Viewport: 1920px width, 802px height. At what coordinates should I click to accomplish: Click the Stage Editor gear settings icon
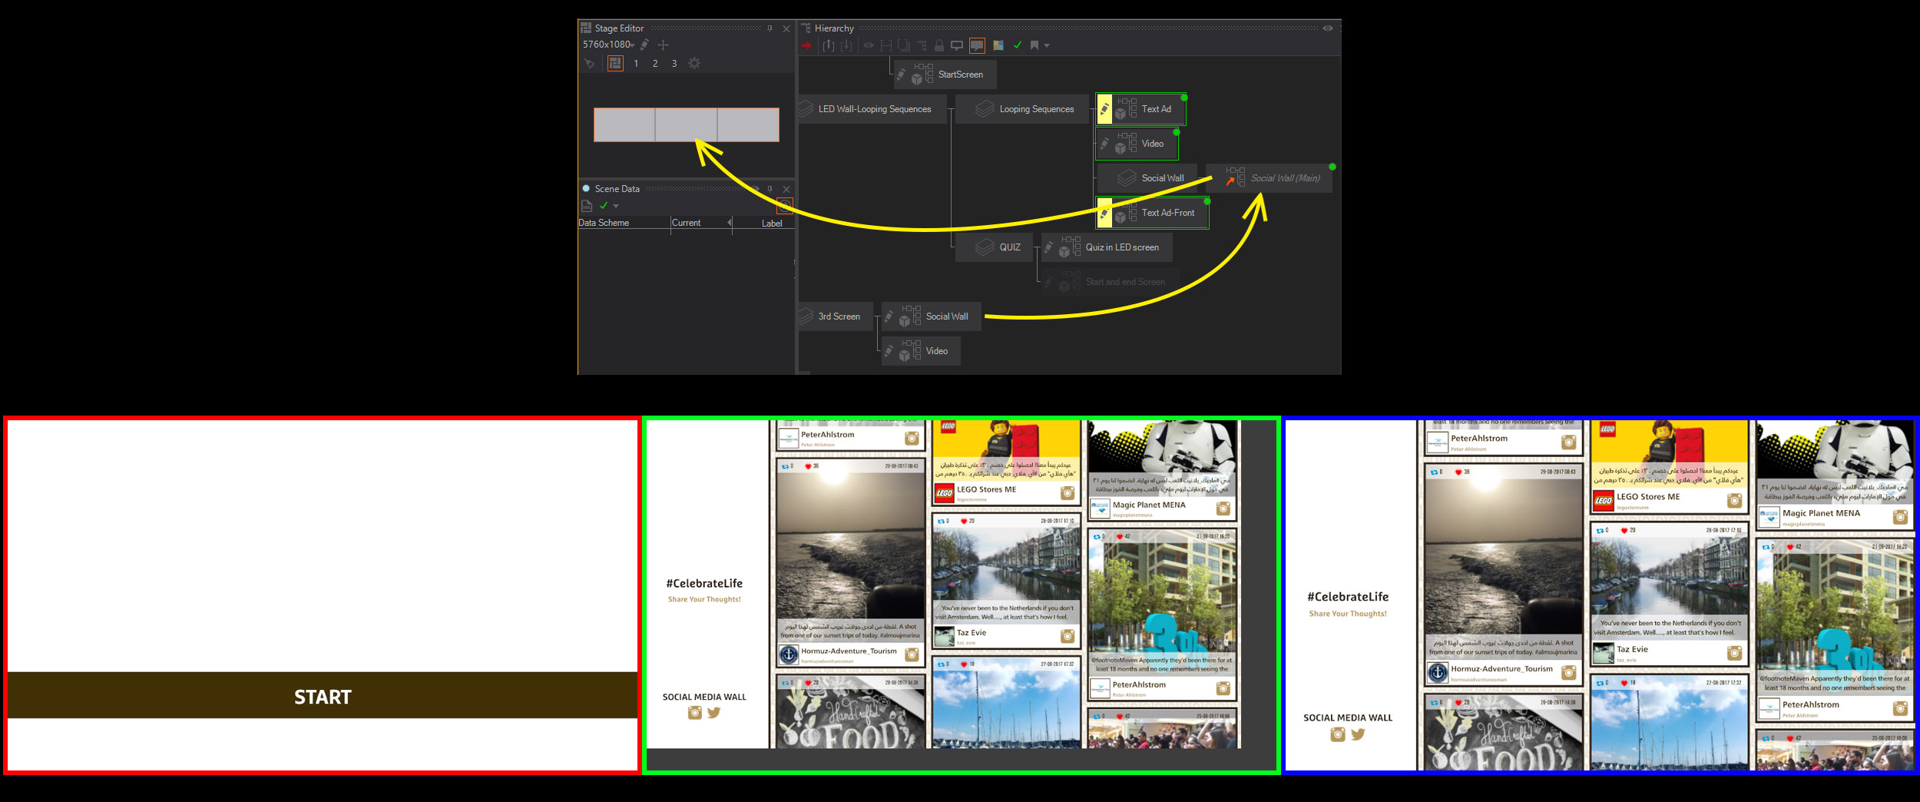[694, 64]
